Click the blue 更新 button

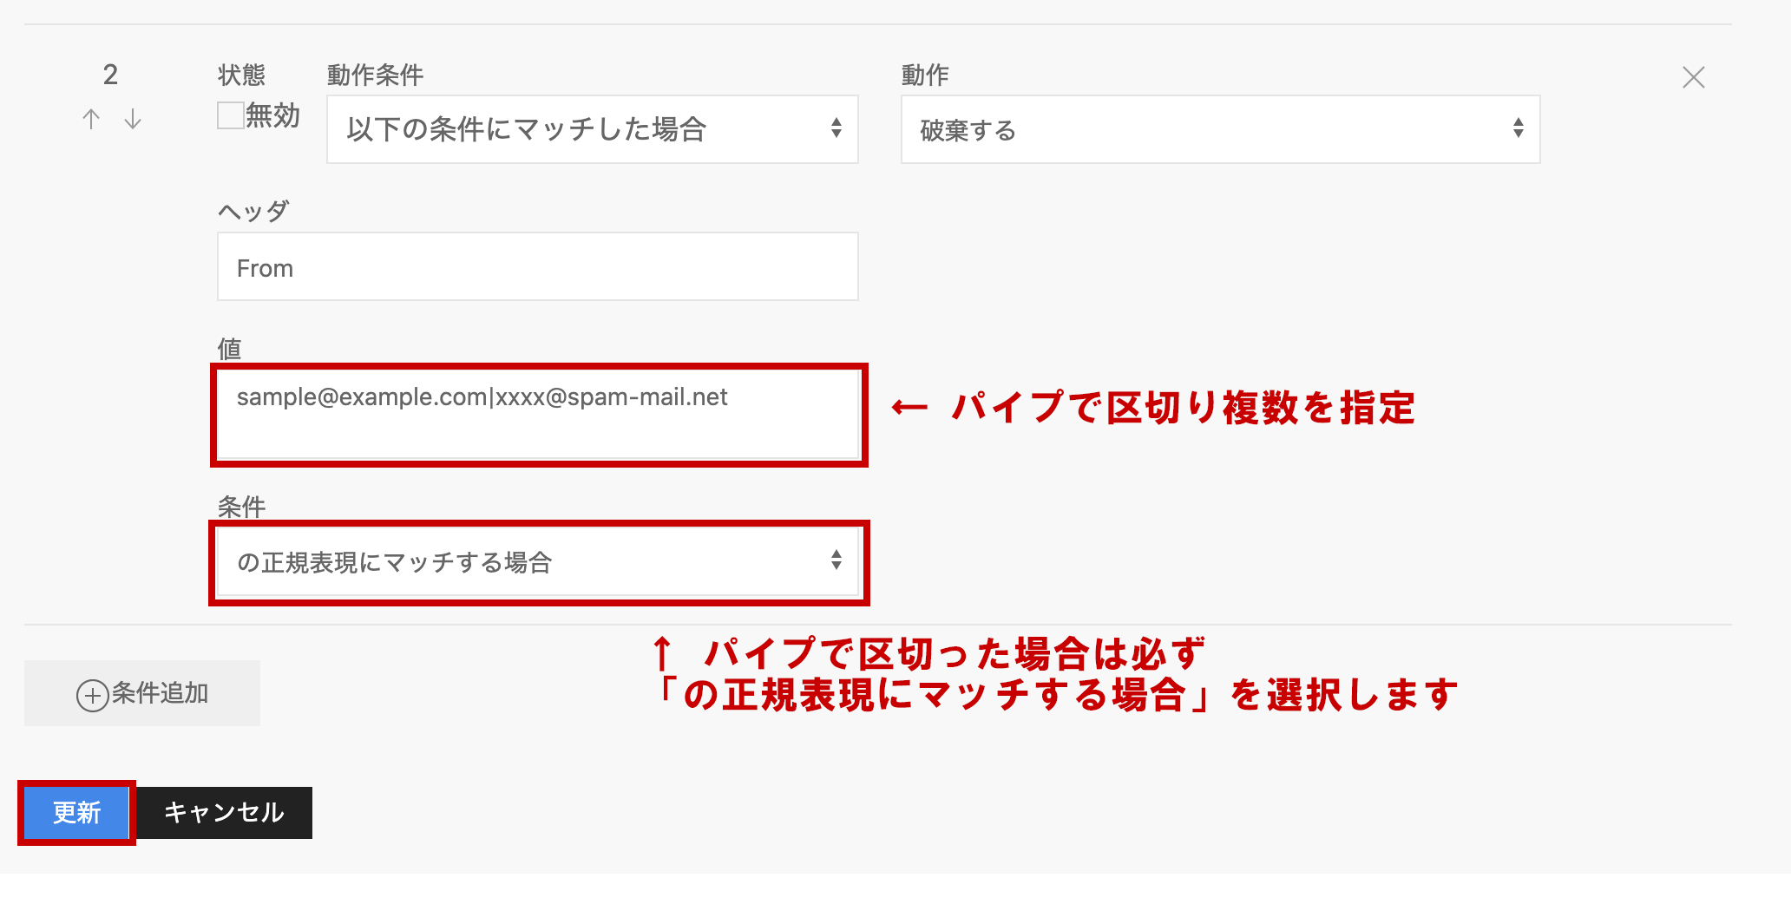(76, 813)
